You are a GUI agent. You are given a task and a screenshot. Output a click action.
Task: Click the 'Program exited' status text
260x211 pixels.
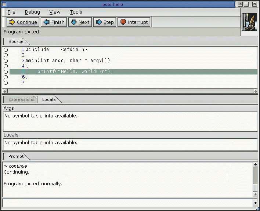21,32
